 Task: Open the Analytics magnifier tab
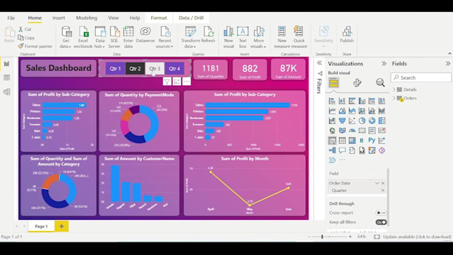(x=380, y=83)
